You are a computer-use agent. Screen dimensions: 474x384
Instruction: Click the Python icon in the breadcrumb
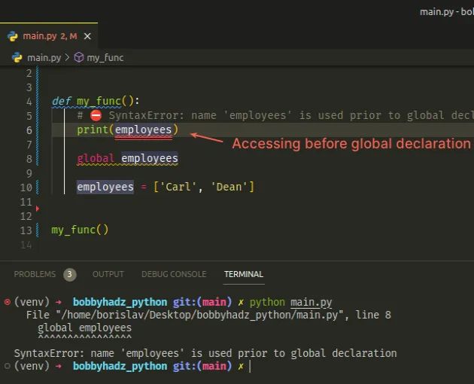[x=17, y=57]
